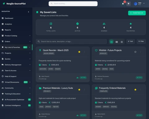
Task: Click the TEMPLATE type badge
Action: click(103, 91)
